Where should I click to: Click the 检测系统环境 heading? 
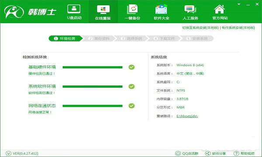35,57
